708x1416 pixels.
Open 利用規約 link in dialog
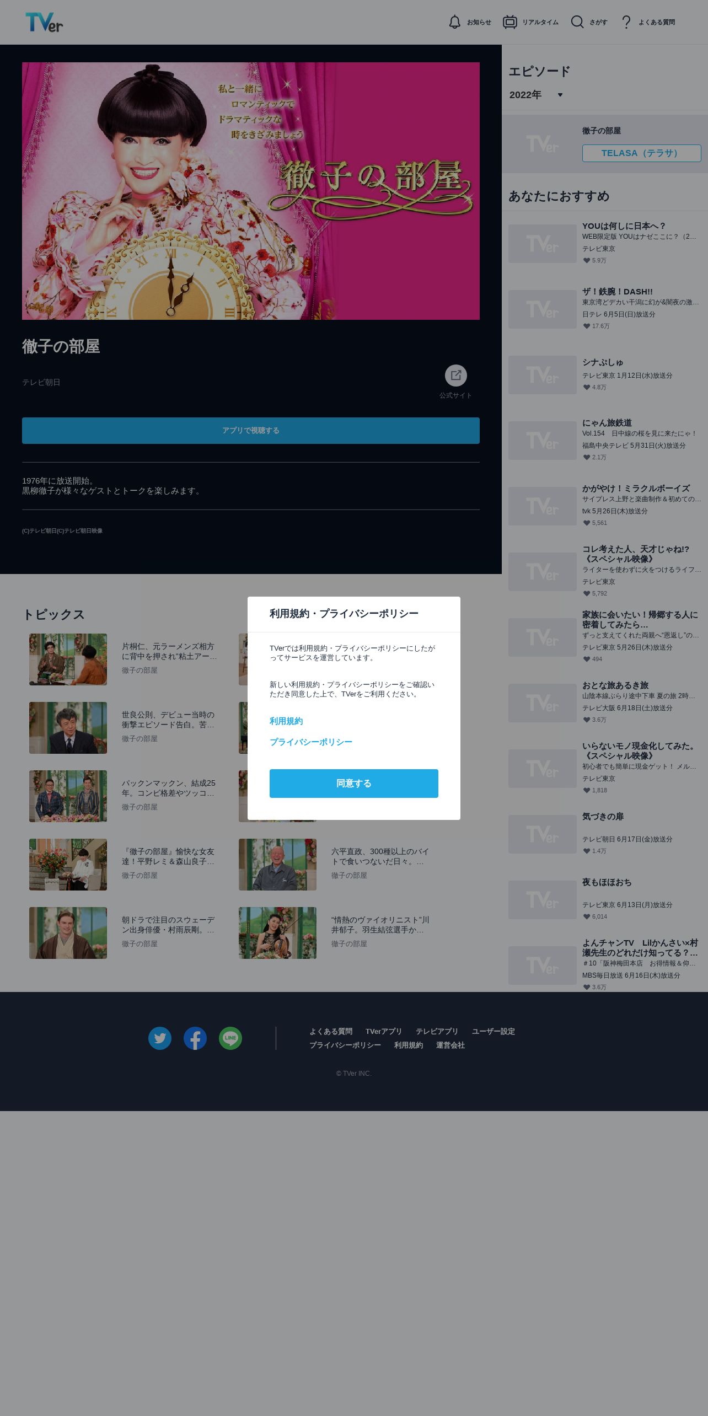click(286, 721)
